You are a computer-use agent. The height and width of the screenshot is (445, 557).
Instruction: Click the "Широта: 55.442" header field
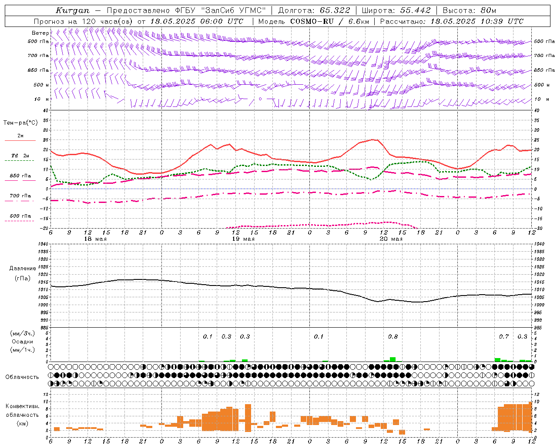coord(396,10)
